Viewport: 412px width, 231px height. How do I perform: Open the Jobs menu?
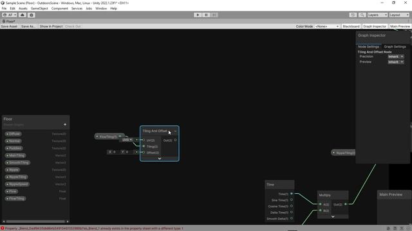pyautogui.click(x=89, y=8)
